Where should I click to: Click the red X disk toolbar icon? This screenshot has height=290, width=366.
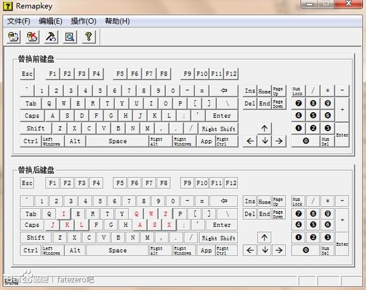coord(32,37)
